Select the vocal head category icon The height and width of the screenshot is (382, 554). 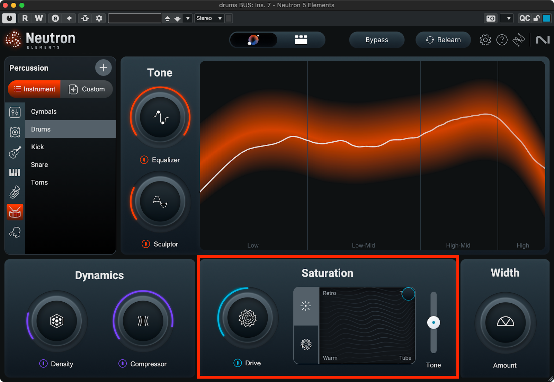tap(15, 232)
